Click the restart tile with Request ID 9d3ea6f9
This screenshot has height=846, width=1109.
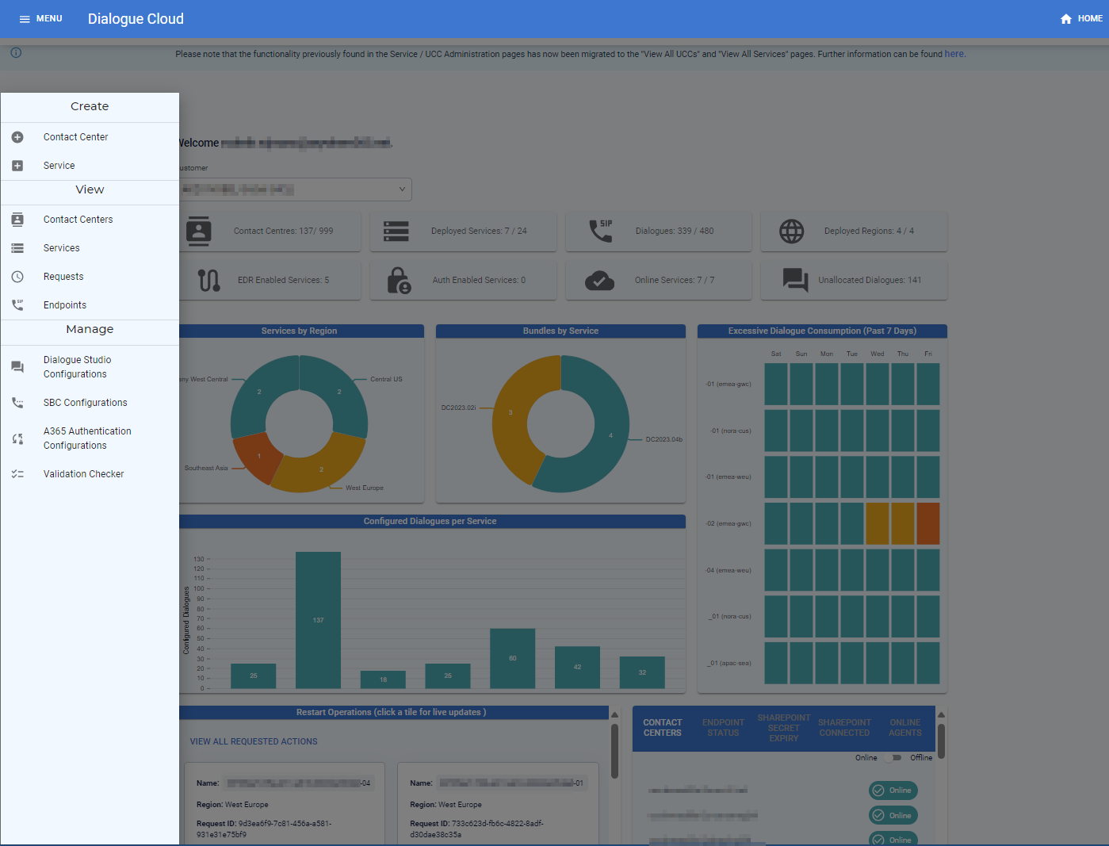tap(285, 804)
